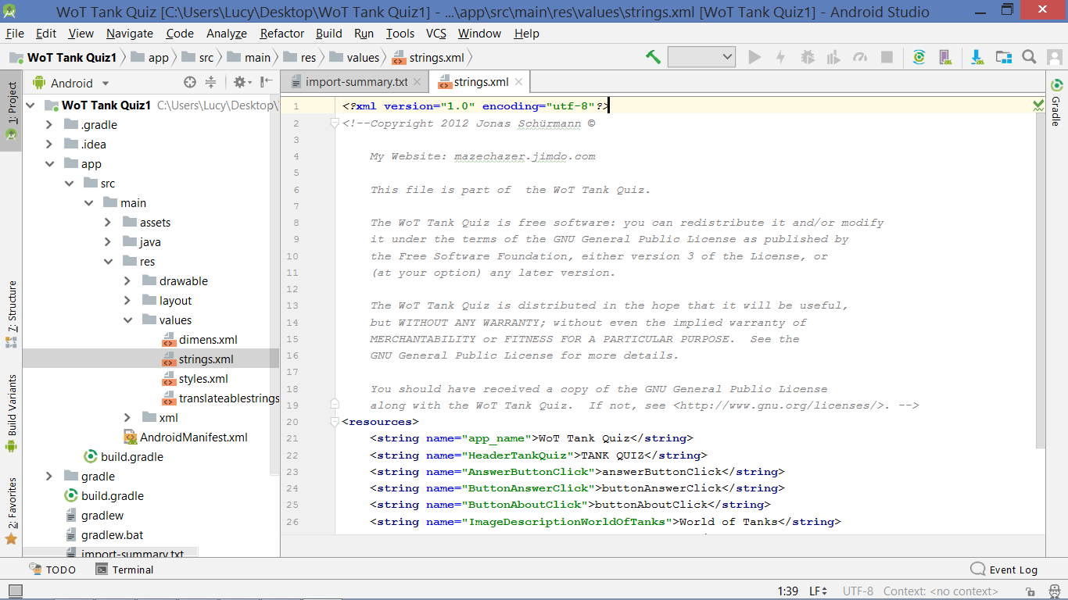Fold the resources tag at line 20
This screenshot has height=600, width=1068.
[x=335, y=422]
